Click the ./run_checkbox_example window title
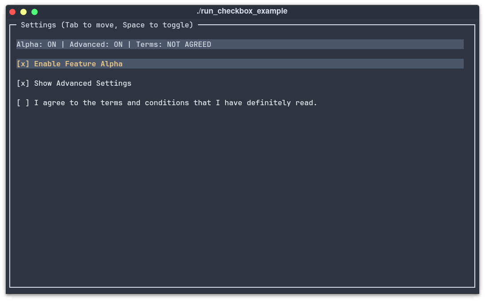This screenshot has height=301, width=485. click(x=242, y=11)
